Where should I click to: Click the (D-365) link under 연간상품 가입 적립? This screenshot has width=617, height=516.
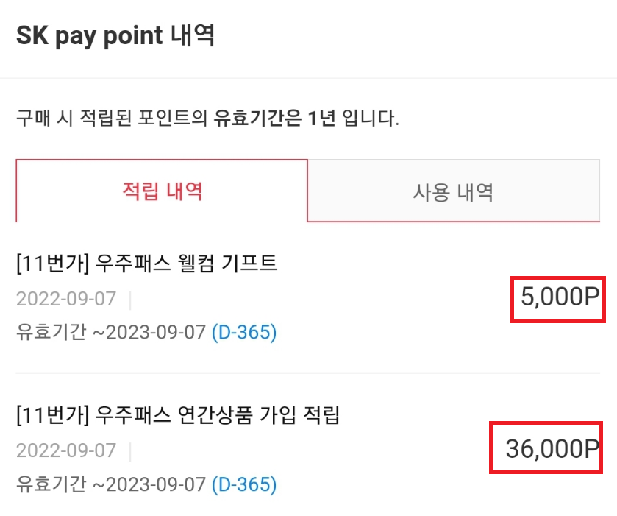point(246,485)
